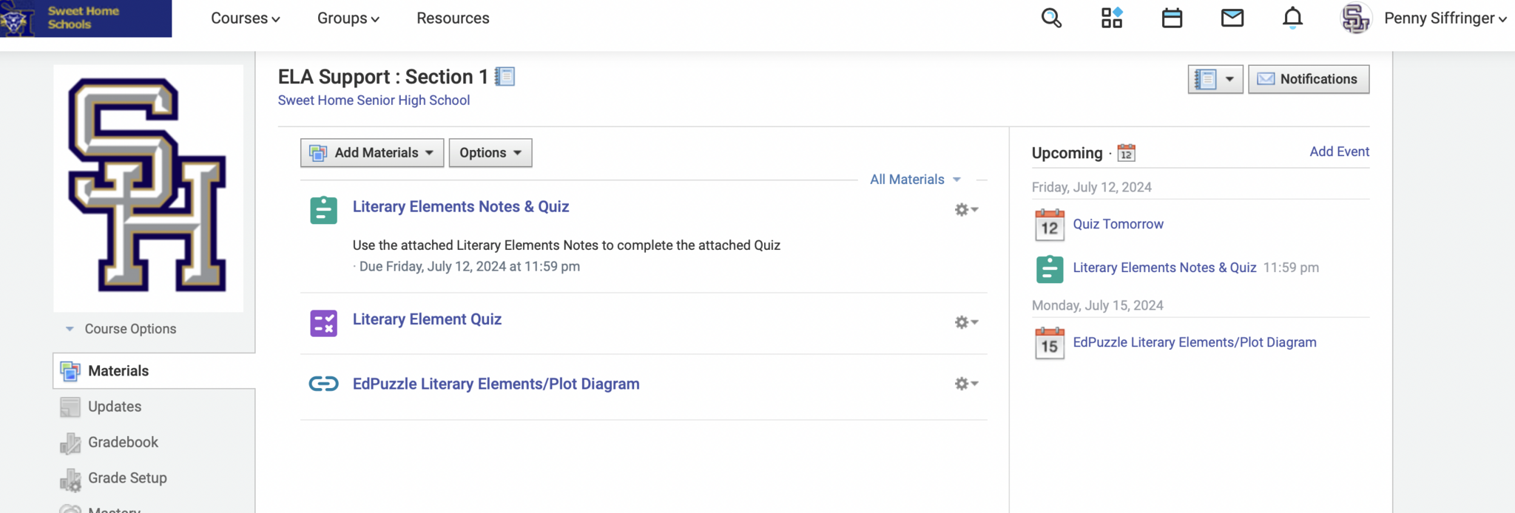
Task: Click the course notebook icon beside title
Action: pos(505,76)
